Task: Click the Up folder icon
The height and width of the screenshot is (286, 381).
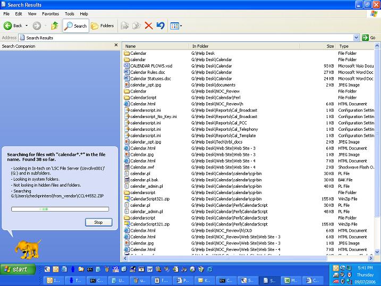Action: click(54, 26)
